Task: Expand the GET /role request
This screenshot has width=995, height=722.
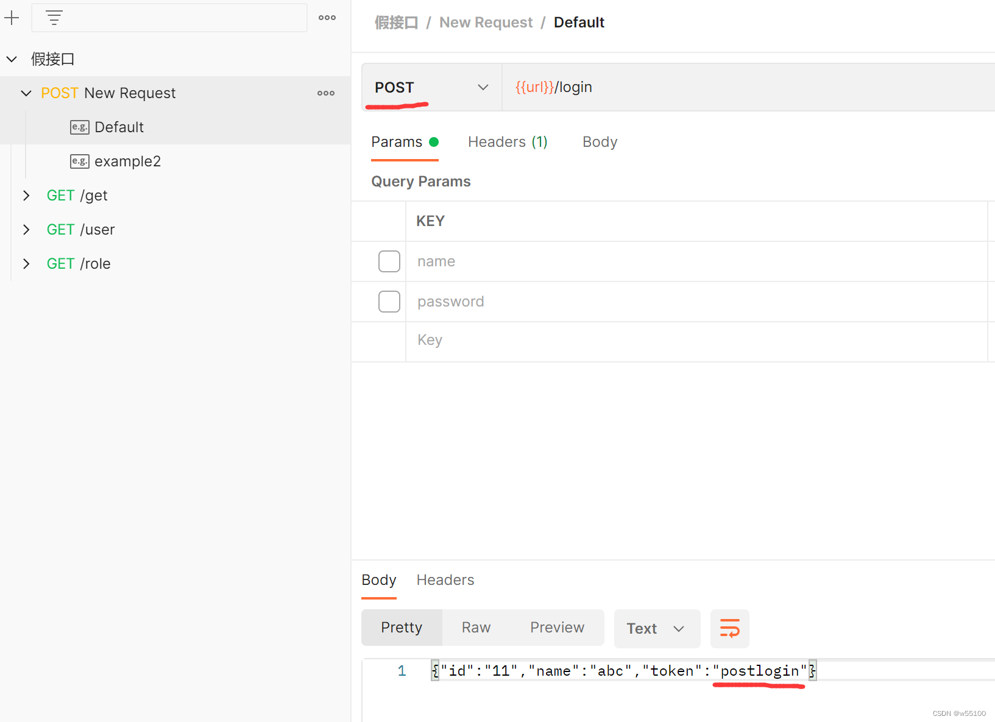Action: (x=26, y=264)
